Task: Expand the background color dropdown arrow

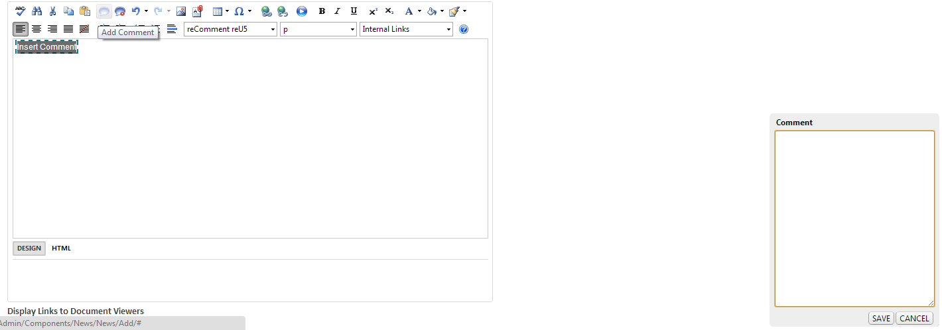Action: (x=442, y=11)
